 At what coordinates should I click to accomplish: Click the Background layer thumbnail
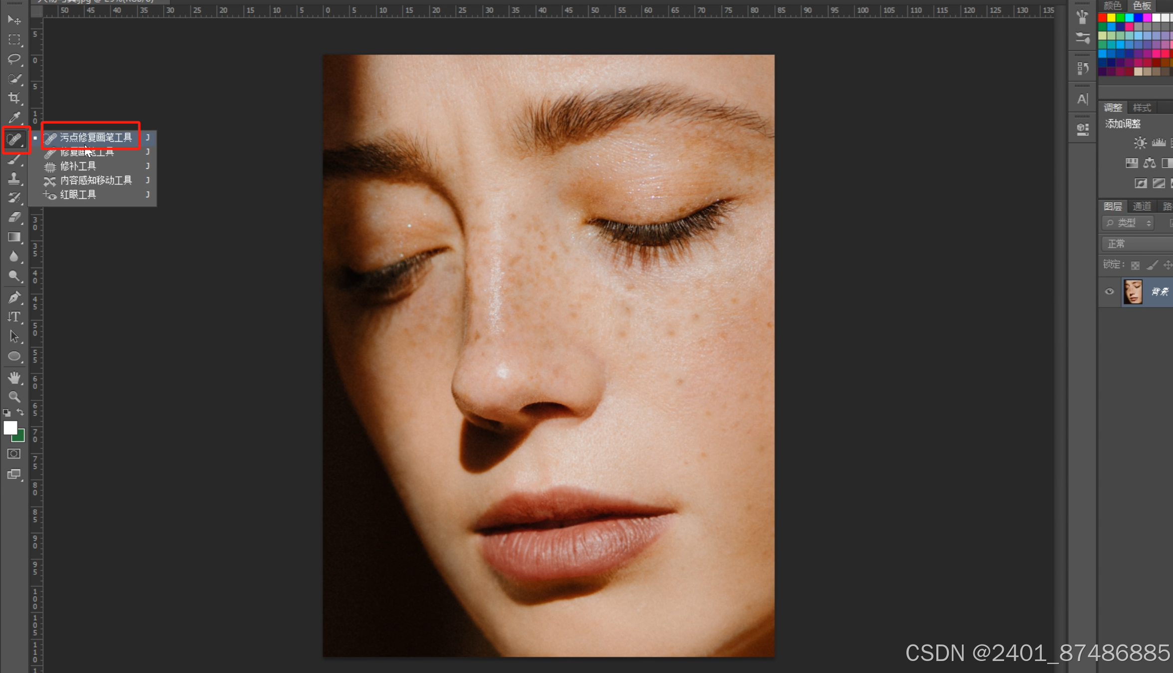(x=1133, y=292)
